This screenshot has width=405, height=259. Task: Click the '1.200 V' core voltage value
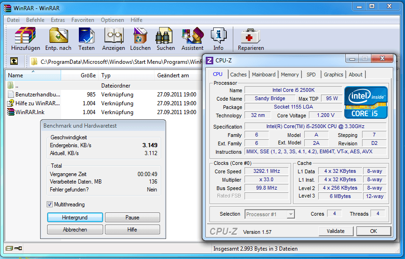[x=326, y=115]
